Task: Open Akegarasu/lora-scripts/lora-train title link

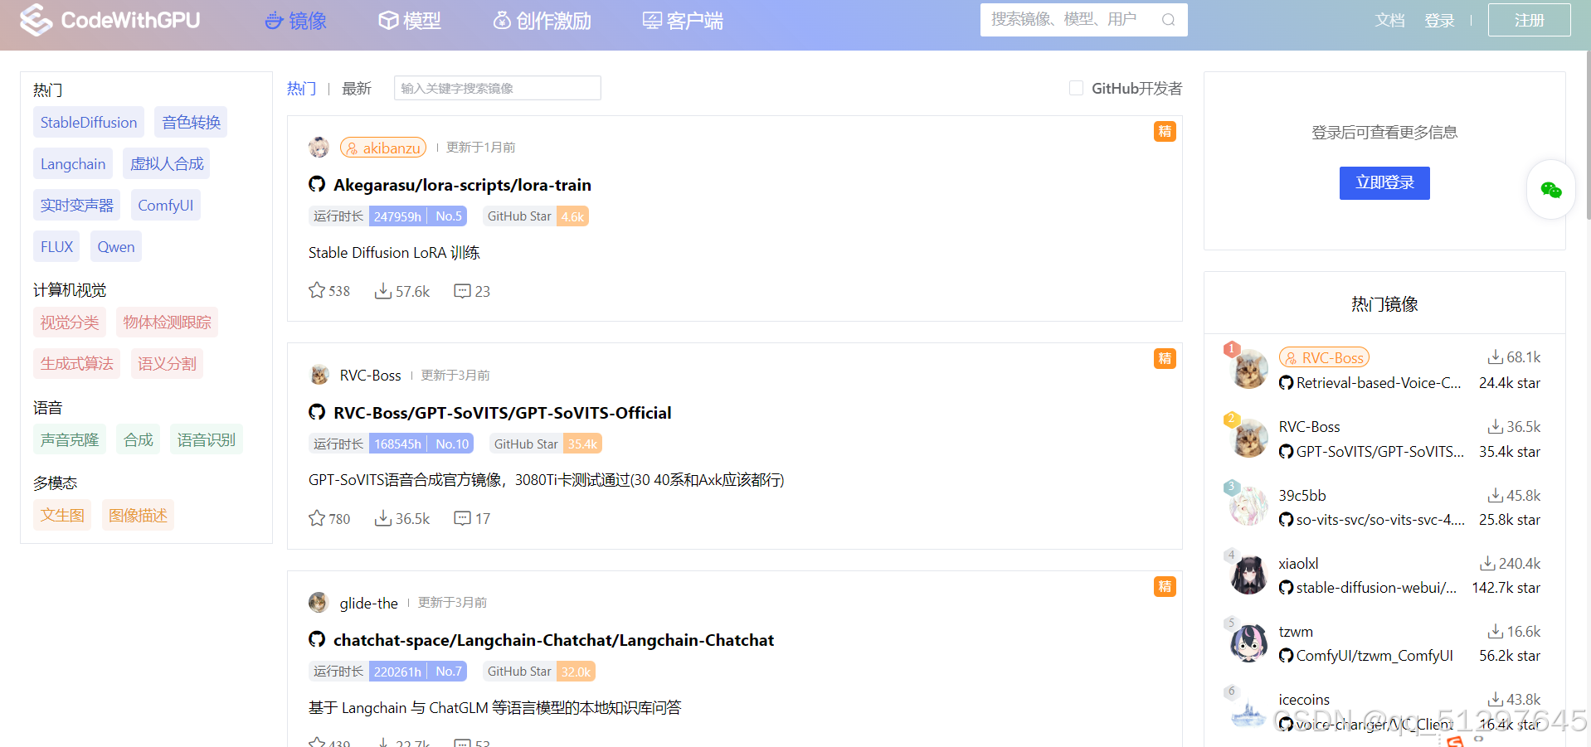Action: 462,184
